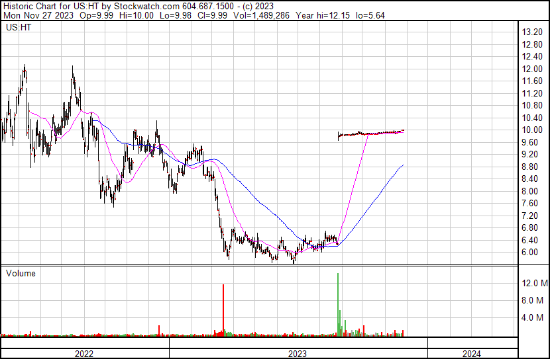Click the Volume panel label
Viewport: 550px width, 359px height.
pos(21,273)
